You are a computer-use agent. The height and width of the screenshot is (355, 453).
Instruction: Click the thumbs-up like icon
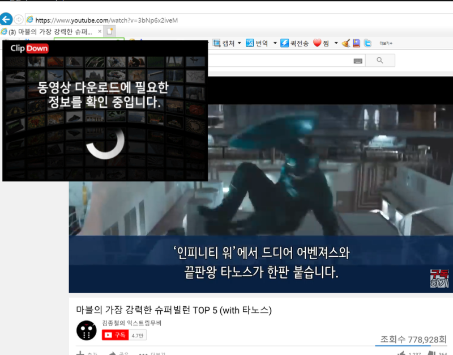(x=402, y=353)
